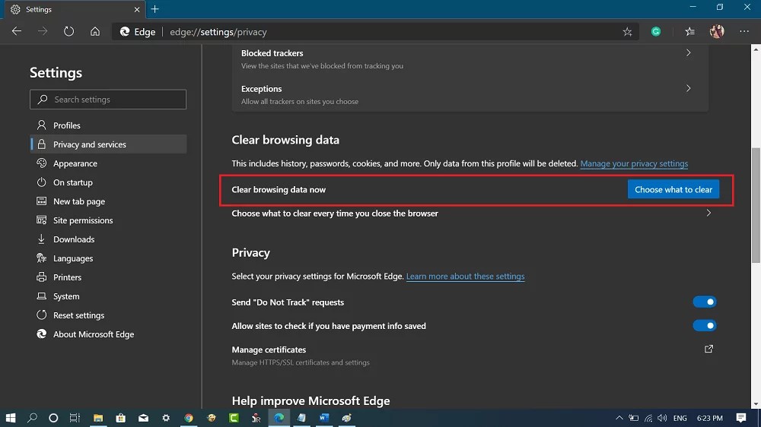
Task: Go to New tab page settings
Action: pos(108,201)
